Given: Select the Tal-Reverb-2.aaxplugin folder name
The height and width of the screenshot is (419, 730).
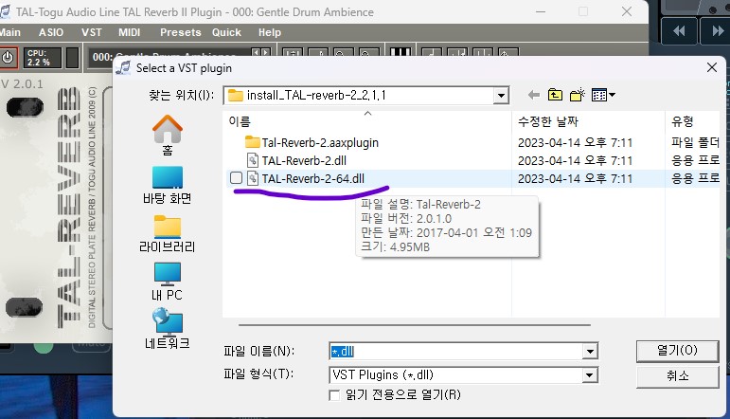Looking at the screenshot, I should 320,142.
